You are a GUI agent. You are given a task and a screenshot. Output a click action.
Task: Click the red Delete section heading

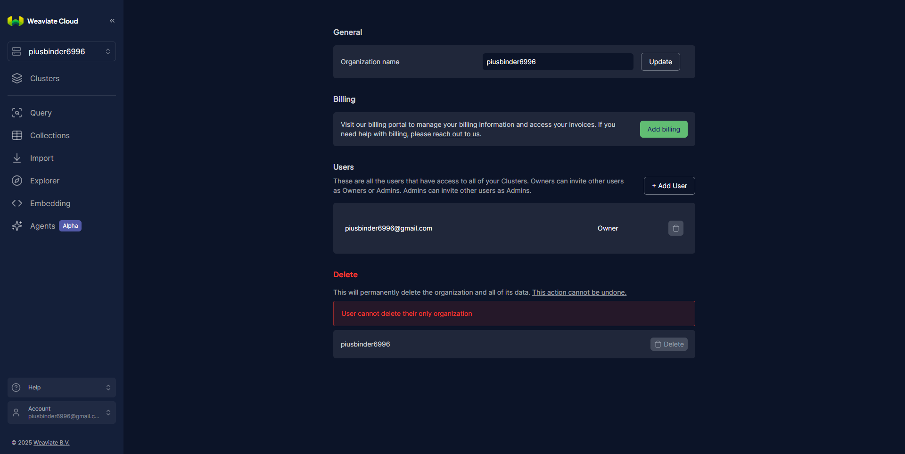[x=346, y=274]
